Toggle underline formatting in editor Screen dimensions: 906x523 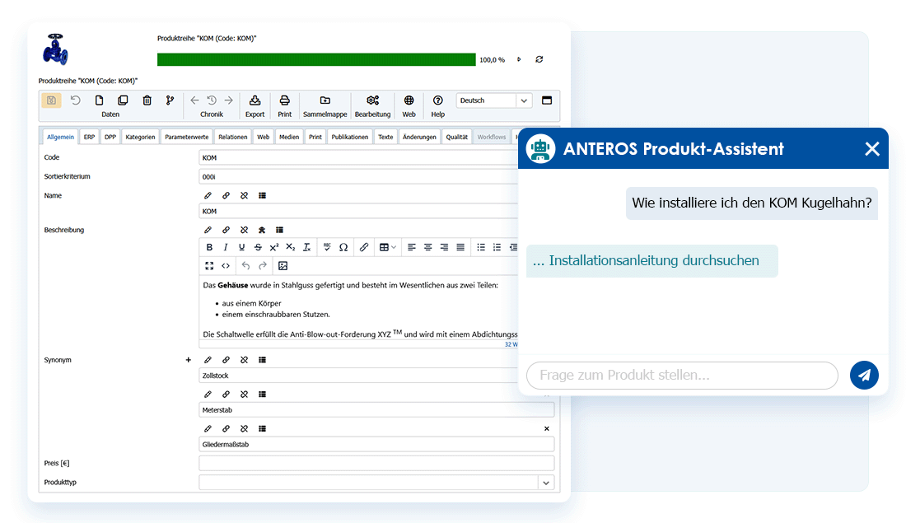pos(241,247)
